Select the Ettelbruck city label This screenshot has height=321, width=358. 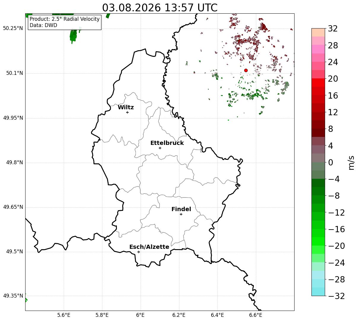tap(167, 143)
